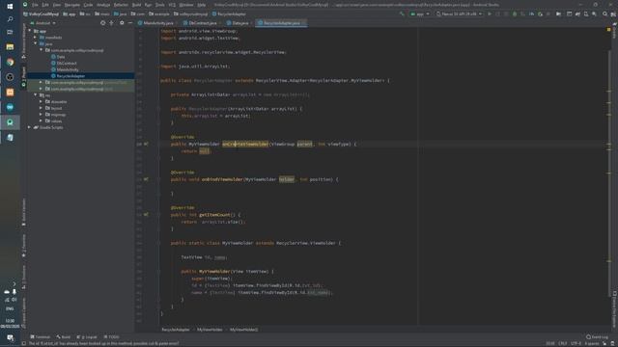
Task: Click Android Studio icon in taskbar
Action: tap(10, 122)
